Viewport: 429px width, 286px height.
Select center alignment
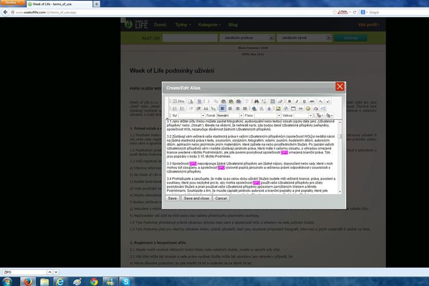[230, 108]
